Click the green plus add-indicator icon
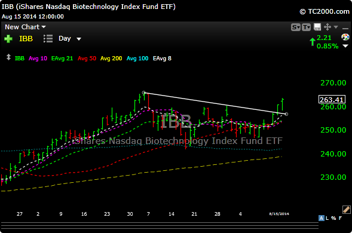This screenshot has height=233, width=352. (x=8, y=39)
